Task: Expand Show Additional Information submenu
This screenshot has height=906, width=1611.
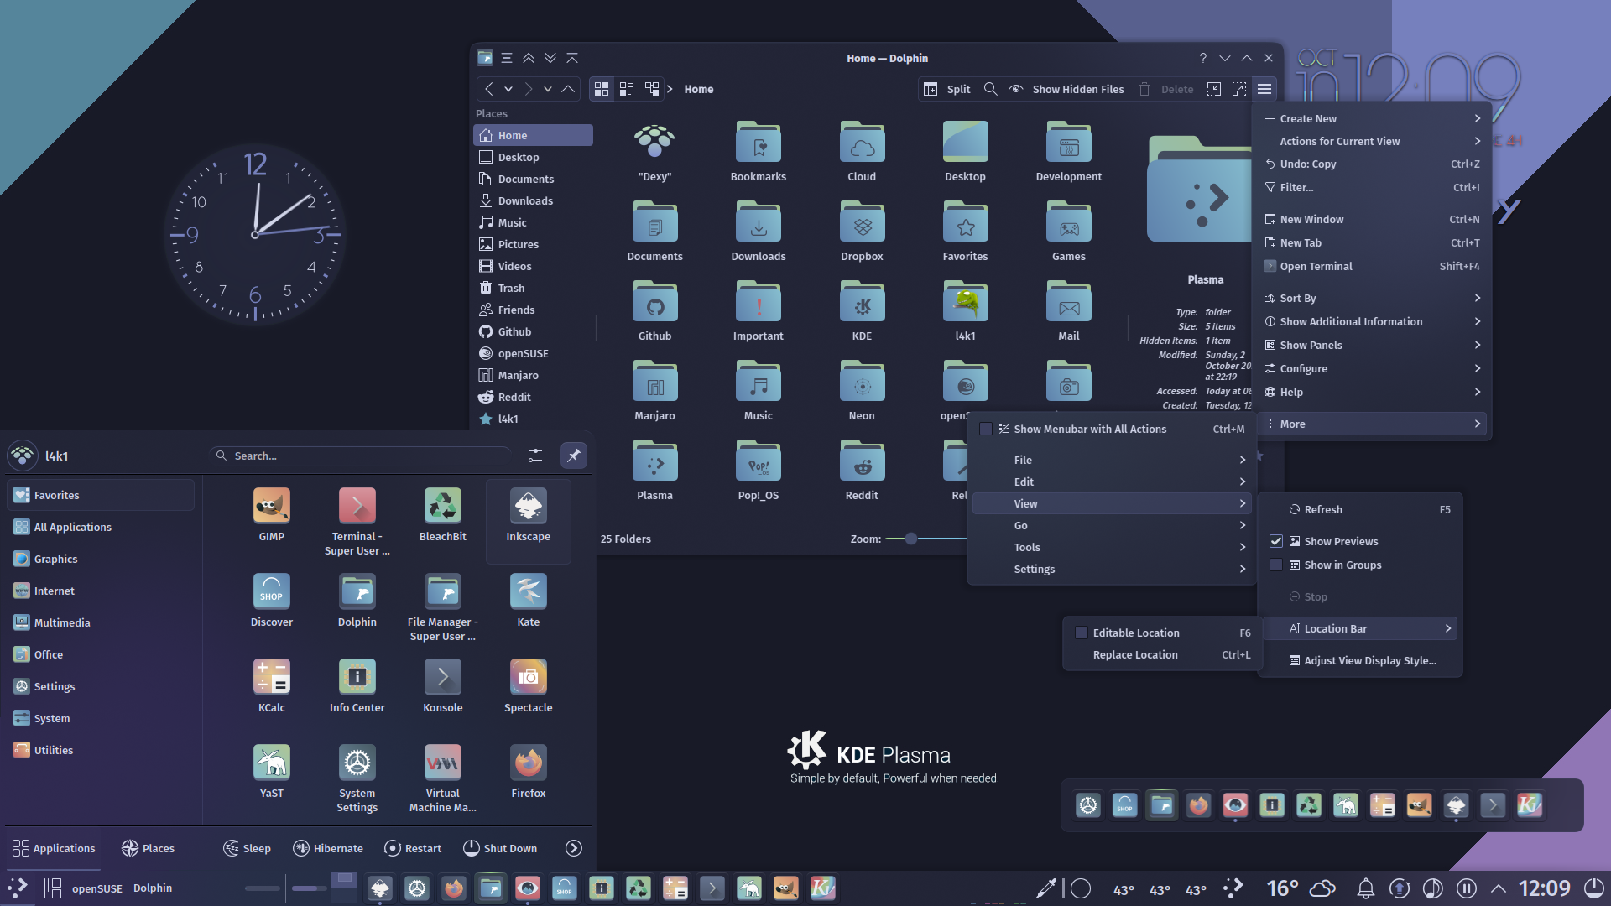Action: (1373, 321)
